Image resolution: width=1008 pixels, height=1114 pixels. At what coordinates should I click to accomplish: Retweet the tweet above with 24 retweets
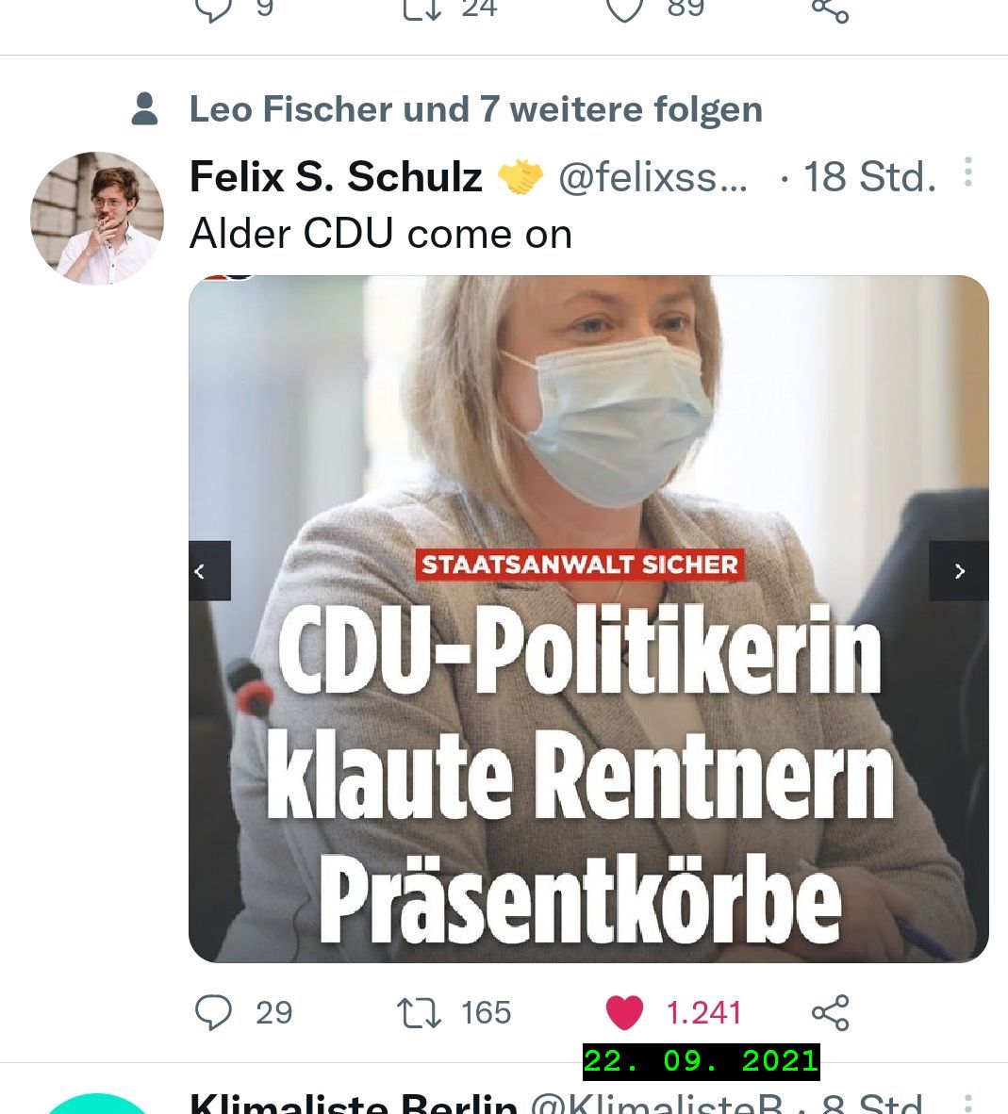pyautogui.click(x=422, y=8)
